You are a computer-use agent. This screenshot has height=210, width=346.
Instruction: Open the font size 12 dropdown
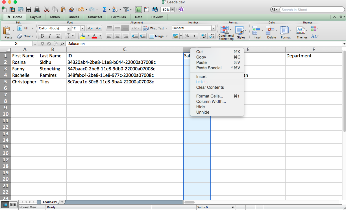tap(82, 28)
